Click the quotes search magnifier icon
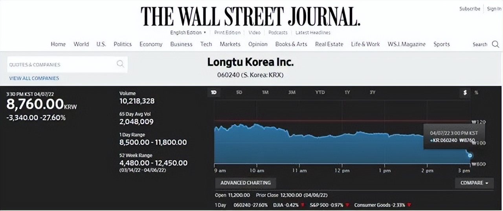This screenshot has width=503, height=211. click(x=120, y=64)
